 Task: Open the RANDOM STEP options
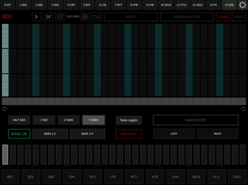[x=196, y=120]
